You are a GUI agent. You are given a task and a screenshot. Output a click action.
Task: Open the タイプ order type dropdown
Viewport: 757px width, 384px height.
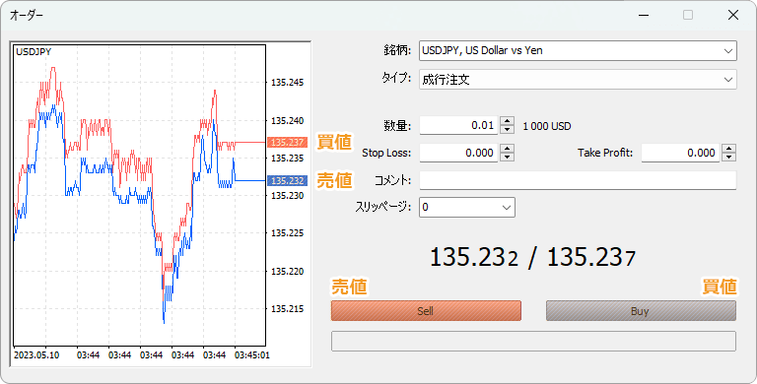click(x=578, y=80)
